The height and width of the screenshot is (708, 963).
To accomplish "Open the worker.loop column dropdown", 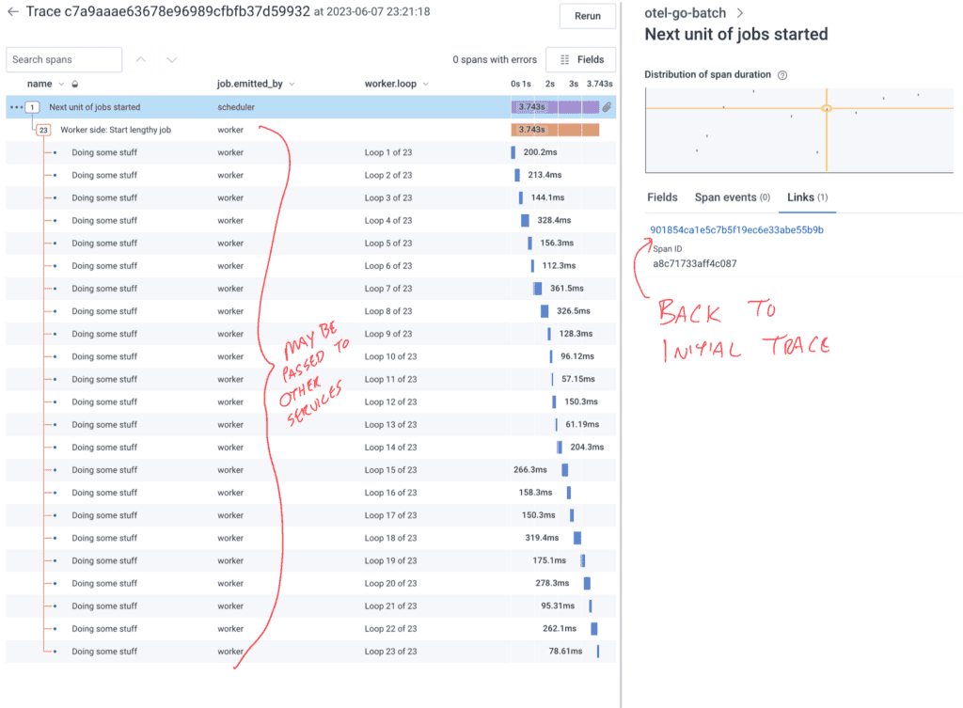I will 424,85.
